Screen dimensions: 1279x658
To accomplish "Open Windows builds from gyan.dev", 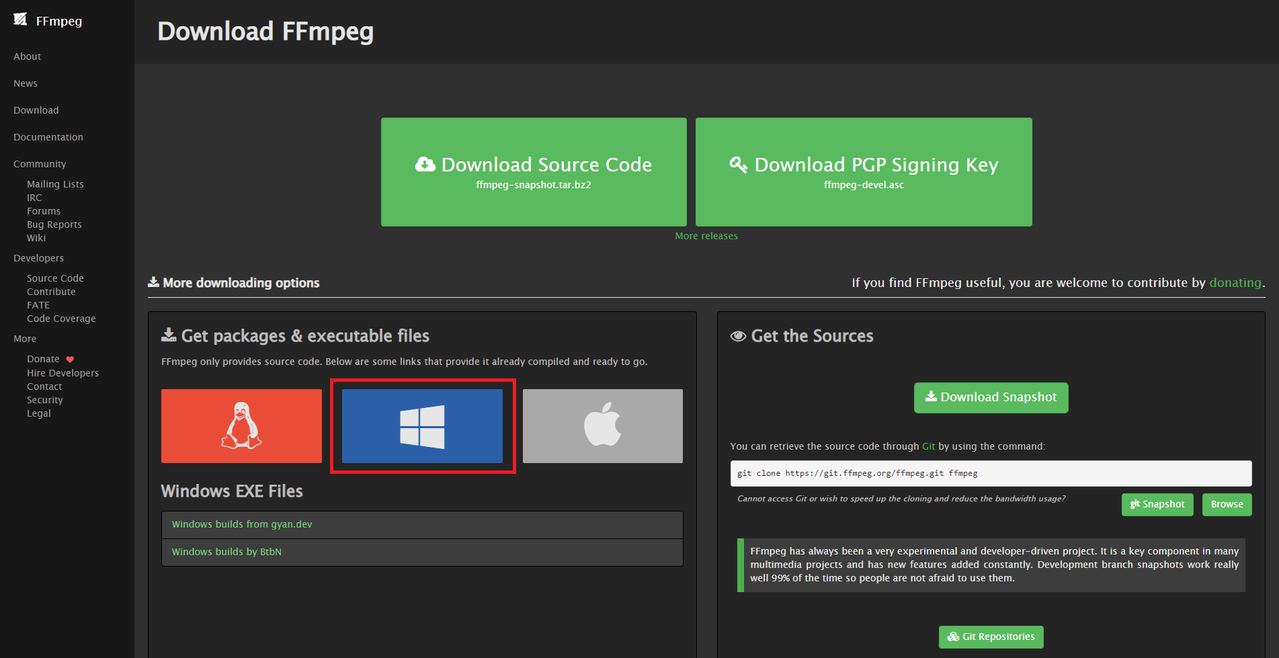I will click(x=242, y=524).
